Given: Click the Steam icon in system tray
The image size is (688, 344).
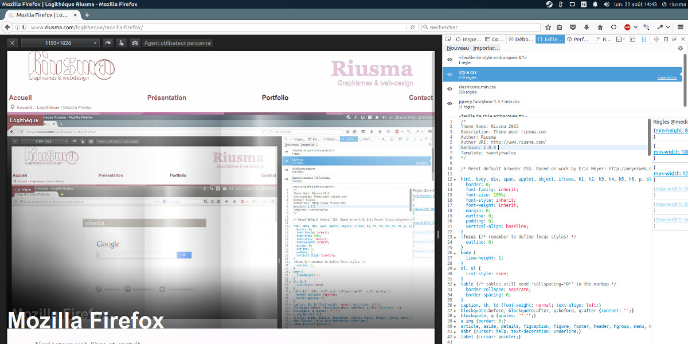Looking at the screenshot, I should coord(549,4).
